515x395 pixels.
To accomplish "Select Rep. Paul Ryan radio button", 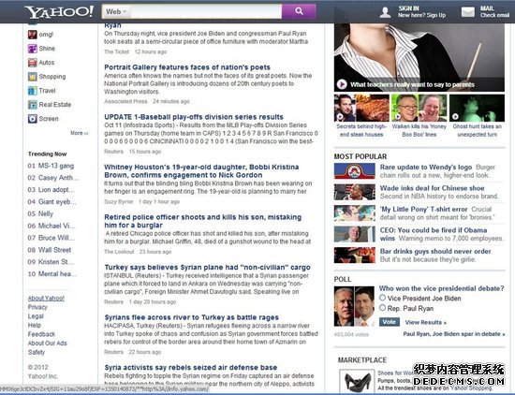I will tap(382, 308).
